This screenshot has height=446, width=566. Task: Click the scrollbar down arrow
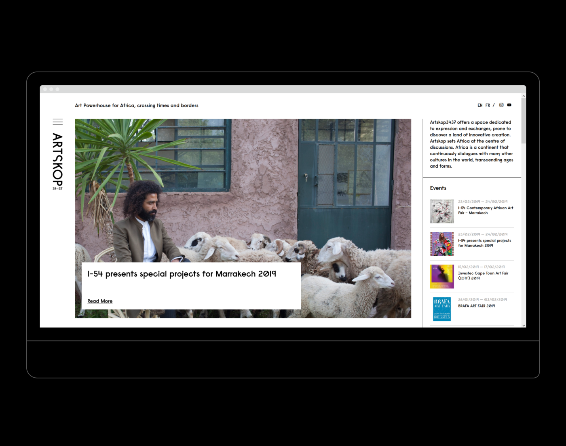[x=524, y=325]
